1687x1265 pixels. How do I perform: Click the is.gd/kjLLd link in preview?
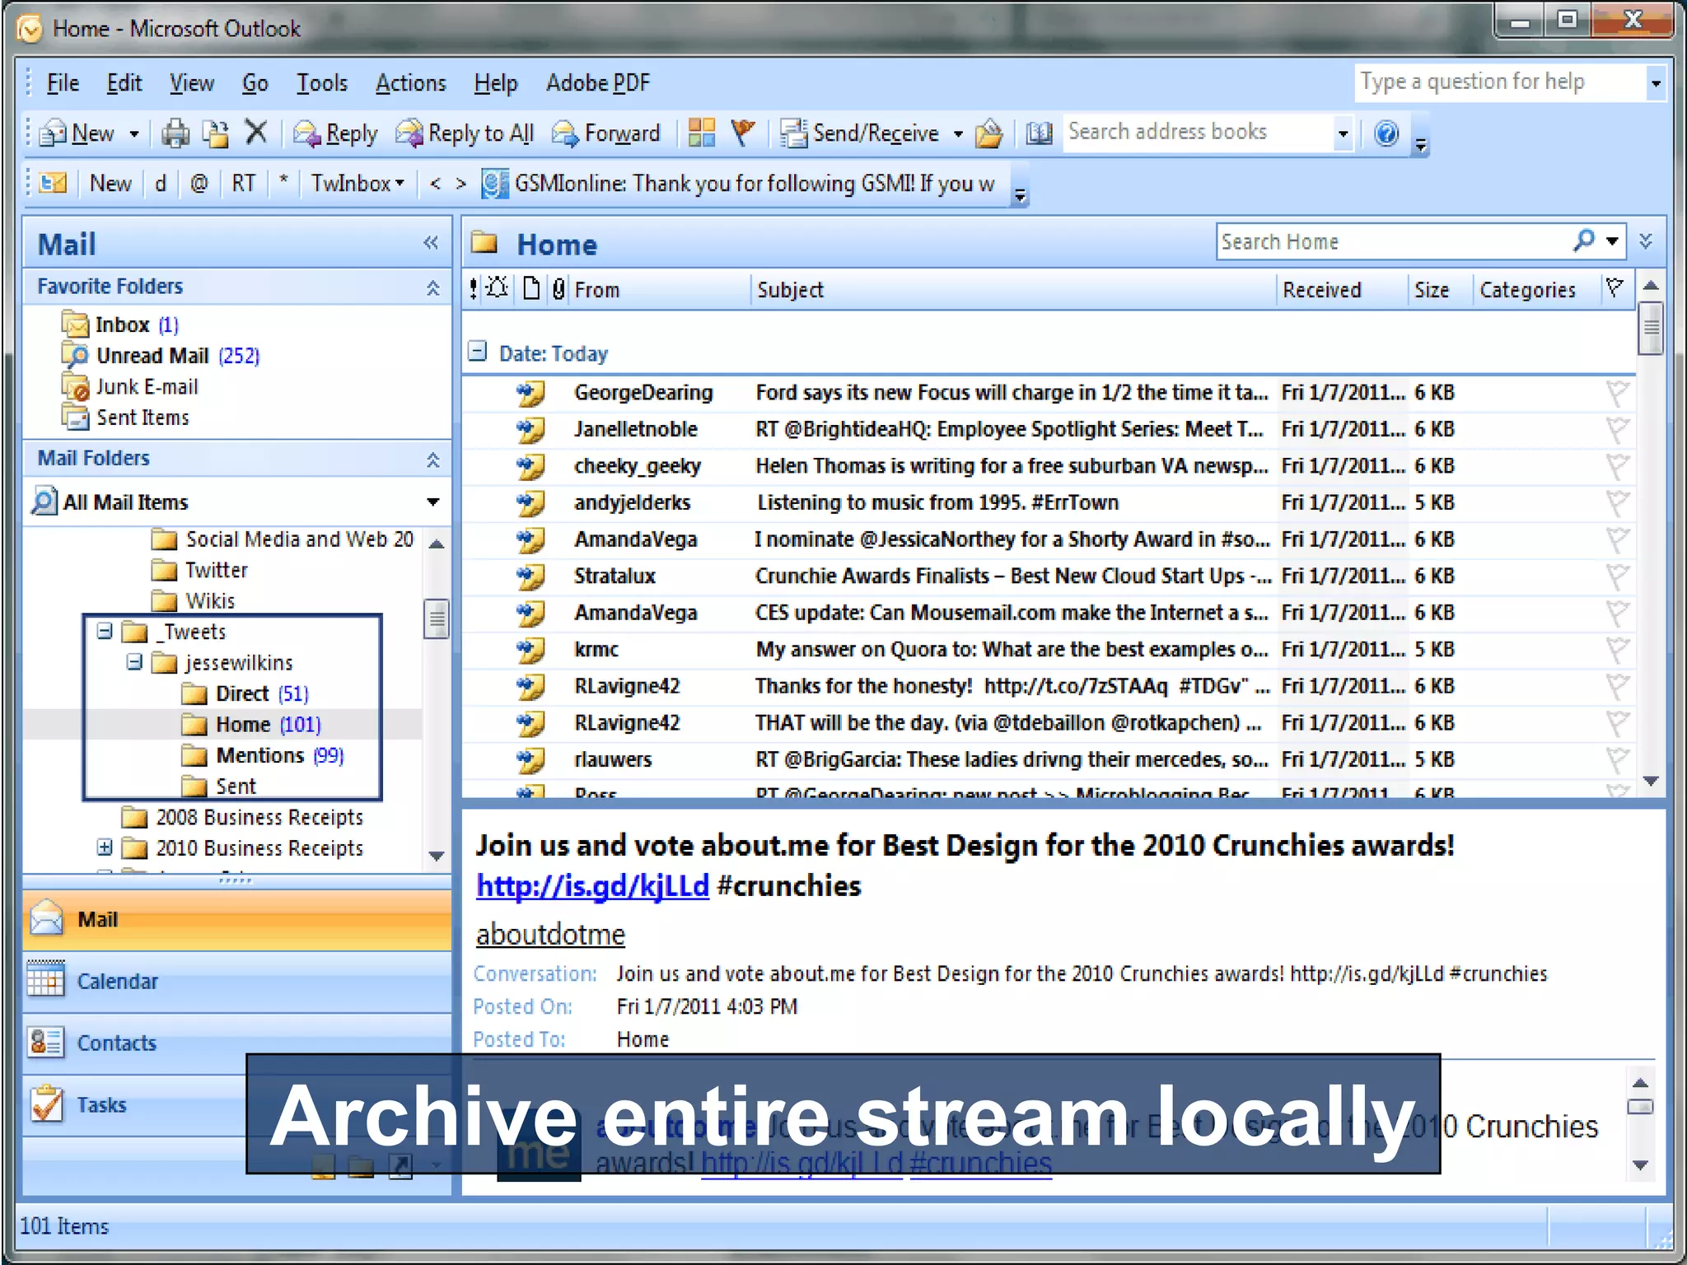(x=592, y=885)
